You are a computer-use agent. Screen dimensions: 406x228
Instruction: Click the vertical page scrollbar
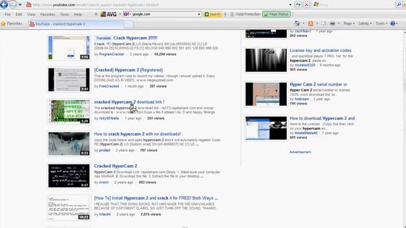click(x=404, y=129)
